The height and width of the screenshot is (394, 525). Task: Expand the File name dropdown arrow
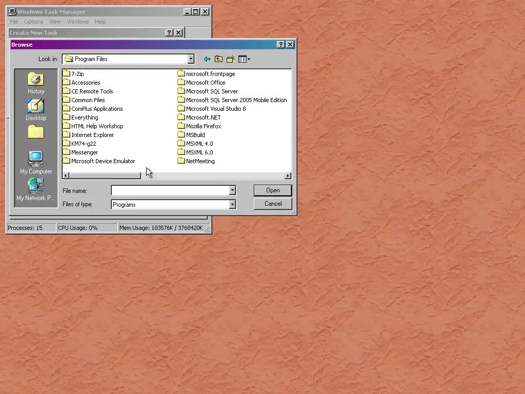coord(232,190)
